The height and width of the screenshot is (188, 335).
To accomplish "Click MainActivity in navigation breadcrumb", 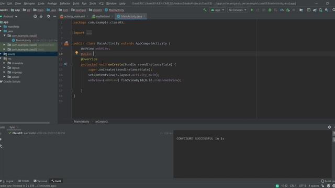I will [114, 10].
